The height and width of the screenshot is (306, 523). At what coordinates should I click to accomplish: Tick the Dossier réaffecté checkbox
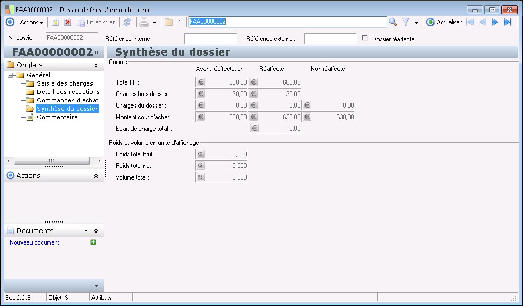click(365, 38)
